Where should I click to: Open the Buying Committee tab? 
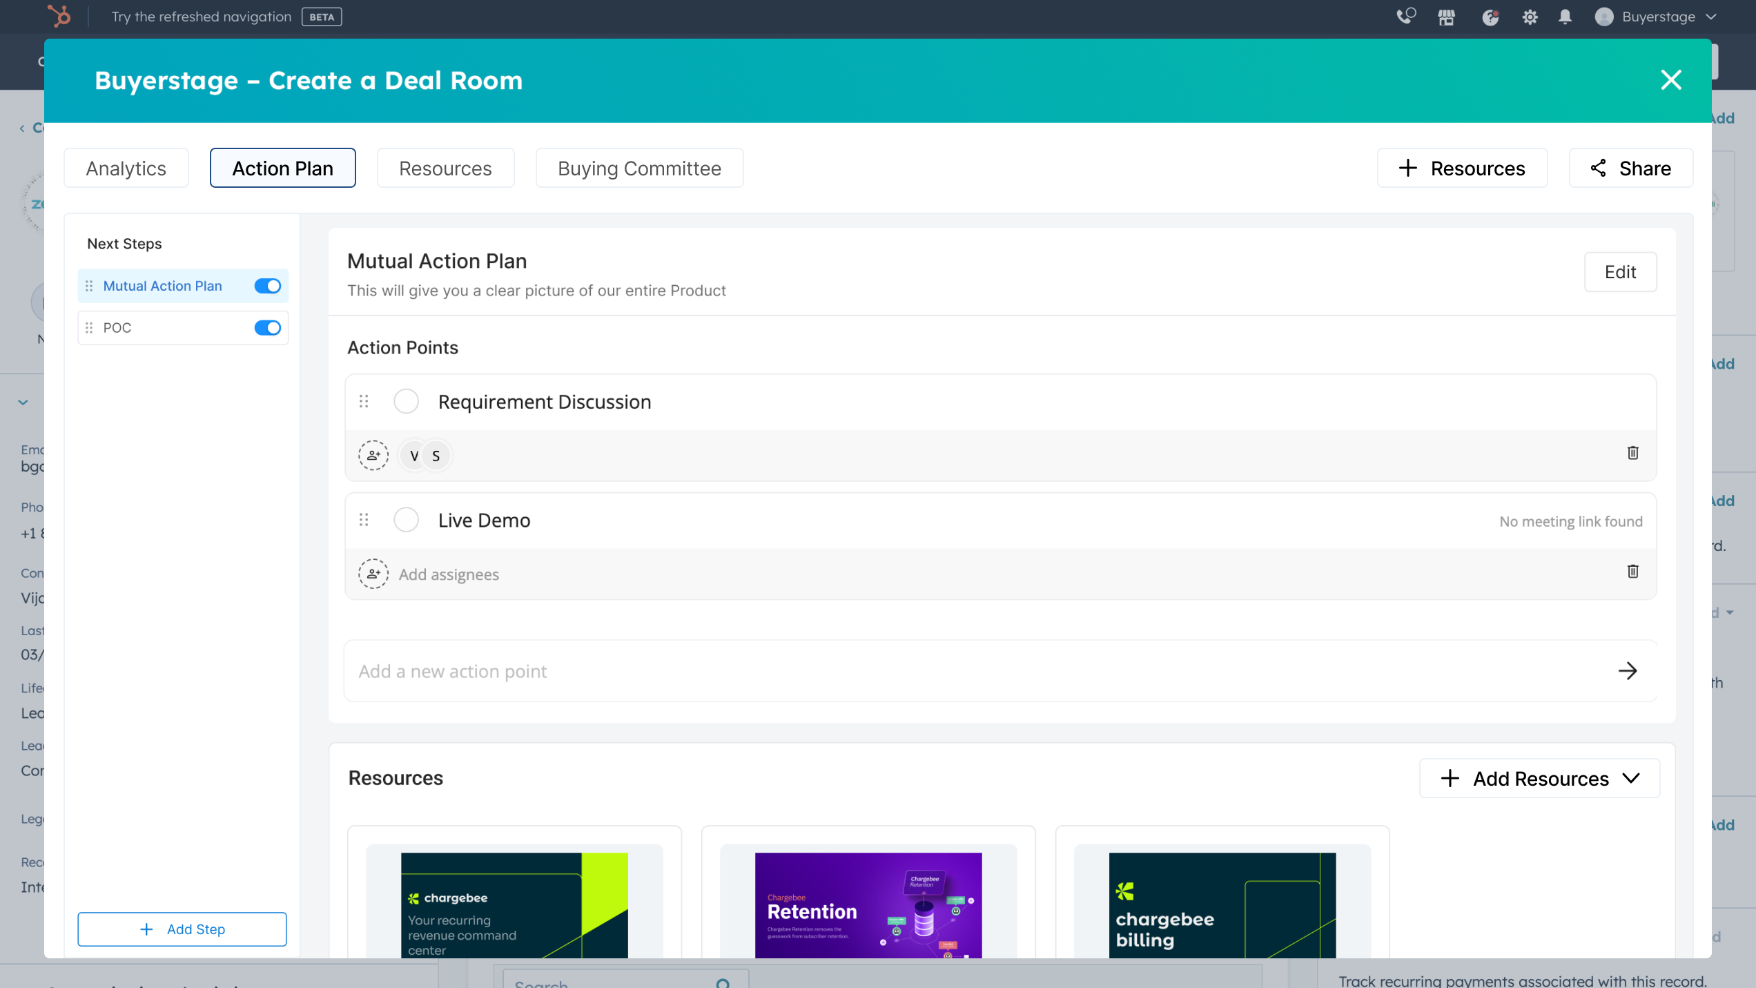coord(639,168)
